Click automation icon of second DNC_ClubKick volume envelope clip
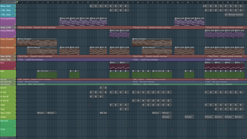This screenshot has height=139, width=247. point(133,79)
